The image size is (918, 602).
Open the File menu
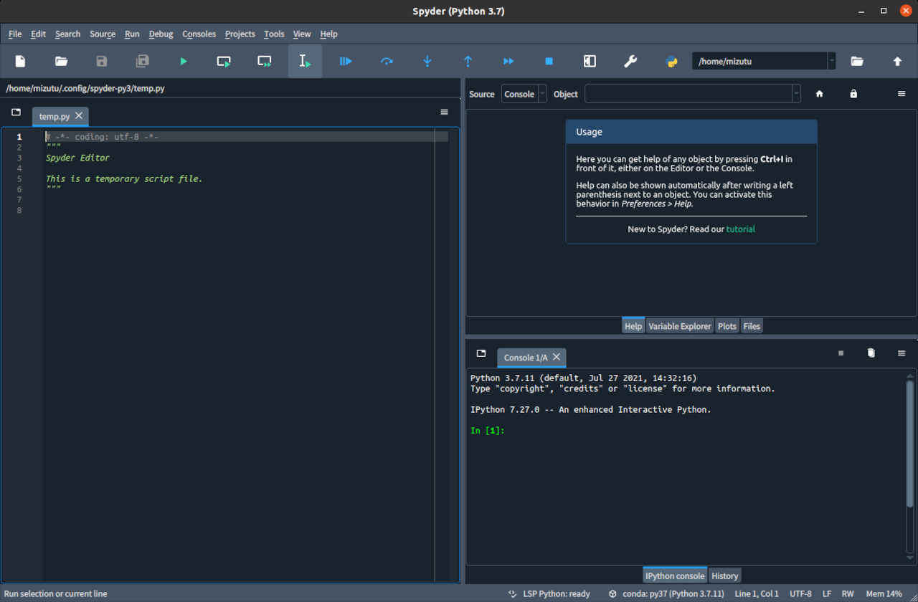[15, 34]
